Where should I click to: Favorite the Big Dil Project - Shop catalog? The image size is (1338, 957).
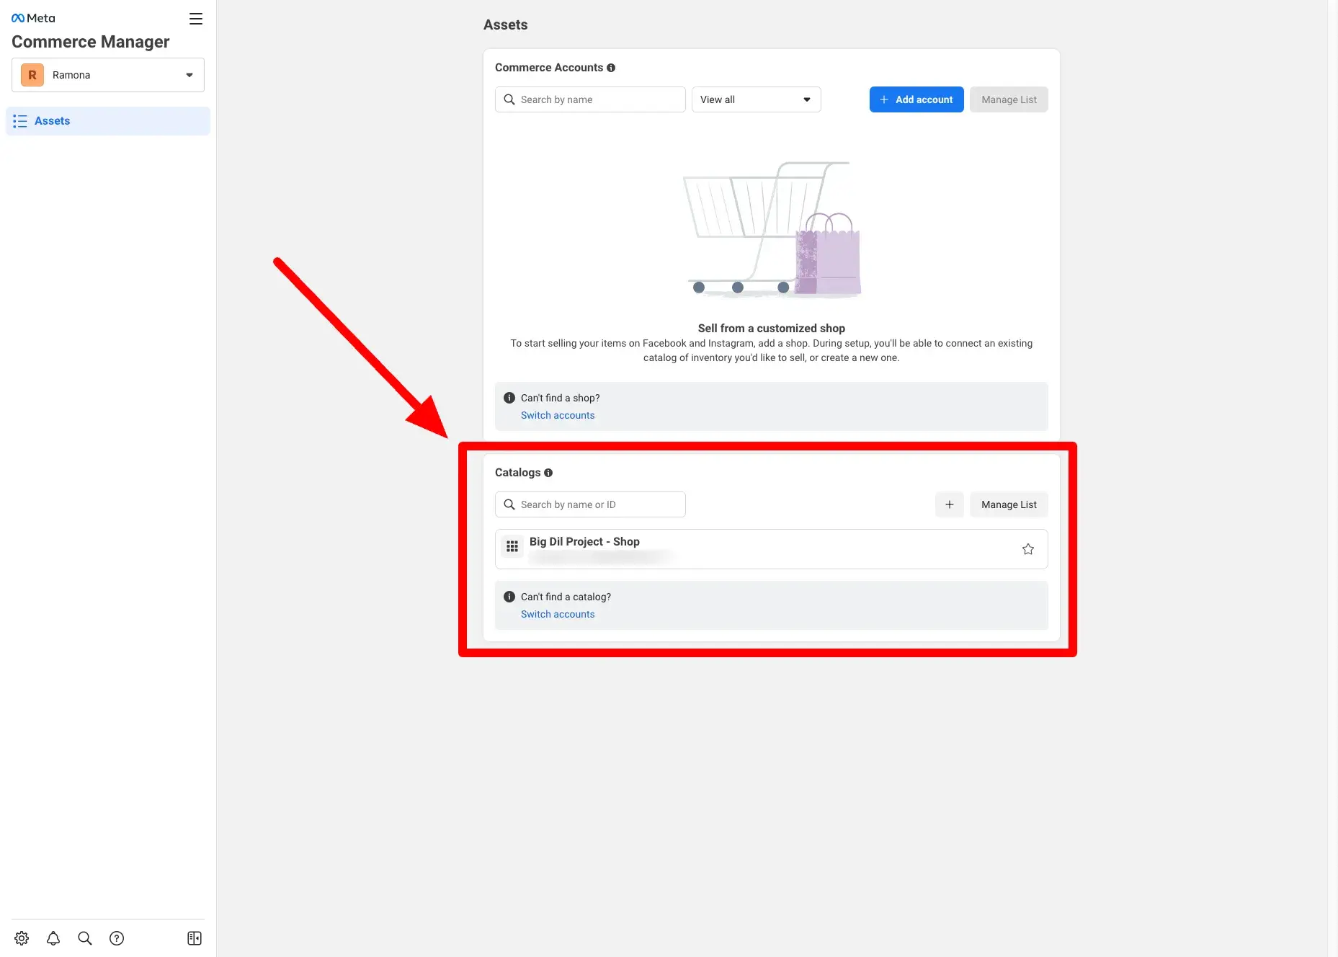point(1028,549)
